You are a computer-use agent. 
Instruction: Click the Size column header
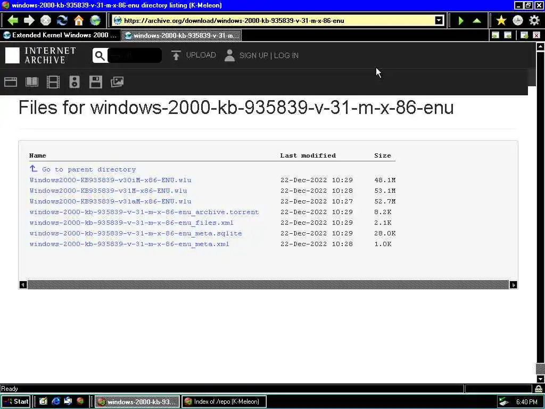point(382,156)
